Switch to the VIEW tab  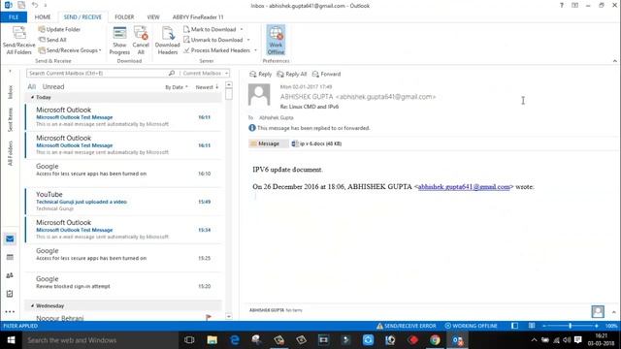tap(153, 17)
